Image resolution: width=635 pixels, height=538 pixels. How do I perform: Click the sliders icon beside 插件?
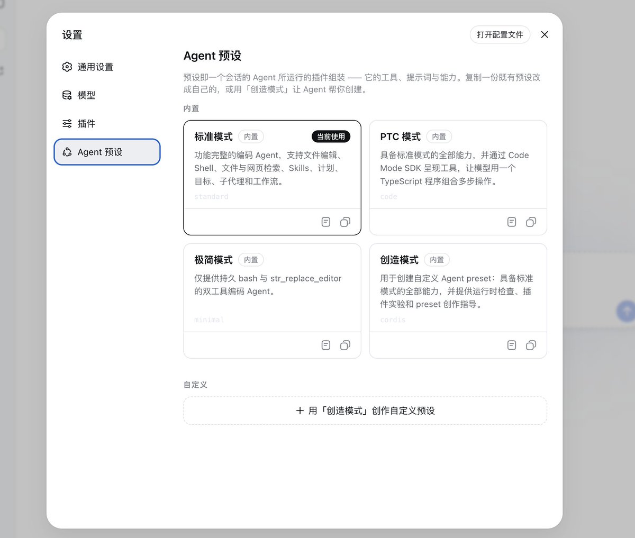pos(67,123)
